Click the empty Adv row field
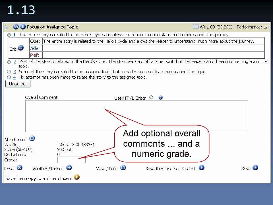Image resolution: width=273 pixels, height=205 pixels. point(153,48)
